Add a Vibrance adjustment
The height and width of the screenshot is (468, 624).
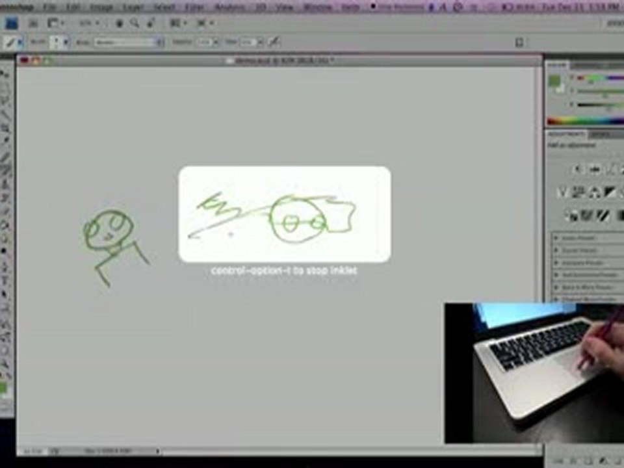click(x=562, y=192)
